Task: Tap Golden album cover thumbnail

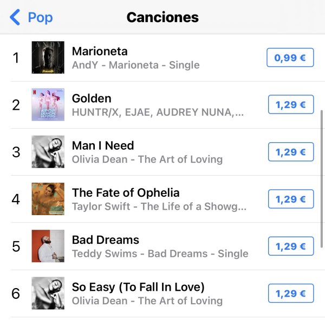Action: (48, 104)
